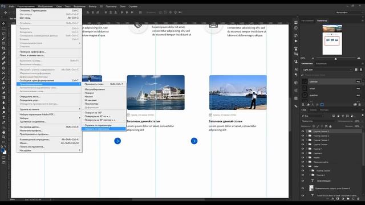Click the Navigator document preview thumbnail

coord(332,39)
